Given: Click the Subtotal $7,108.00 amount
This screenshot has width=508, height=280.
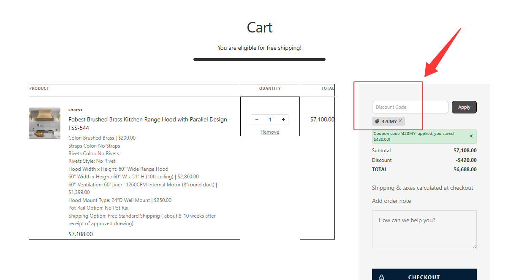Looking at the screenshot, I should pyautogui.click(x=465, y=151).
